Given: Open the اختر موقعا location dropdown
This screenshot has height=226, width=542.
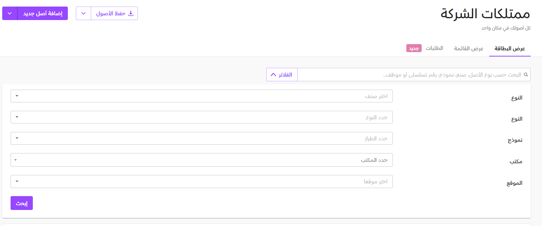Looking at the screenshot, I should (202, 182).
